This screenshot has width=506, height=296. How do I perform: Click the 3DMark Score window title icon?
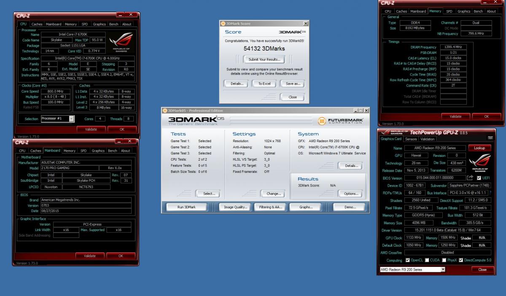(x=223, y=24)
